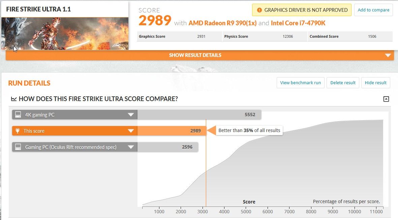Click the Better than 35% tooltip
This screenshot has height=220, width=398.
point(249,130)
